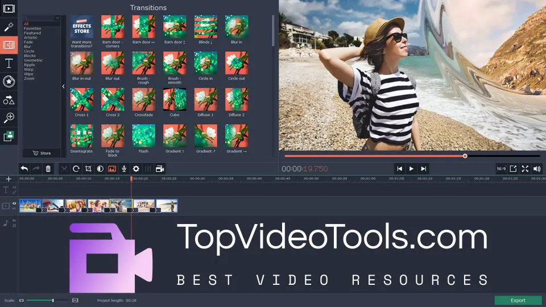
Task: Open the Transition wizard image icon
Action: 112,169
